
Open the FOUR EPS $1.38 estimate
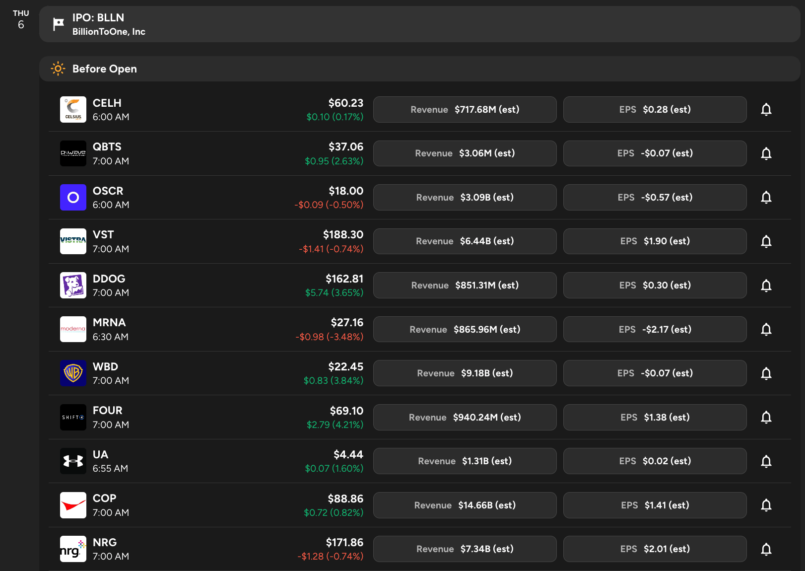(x=655, y=417)
